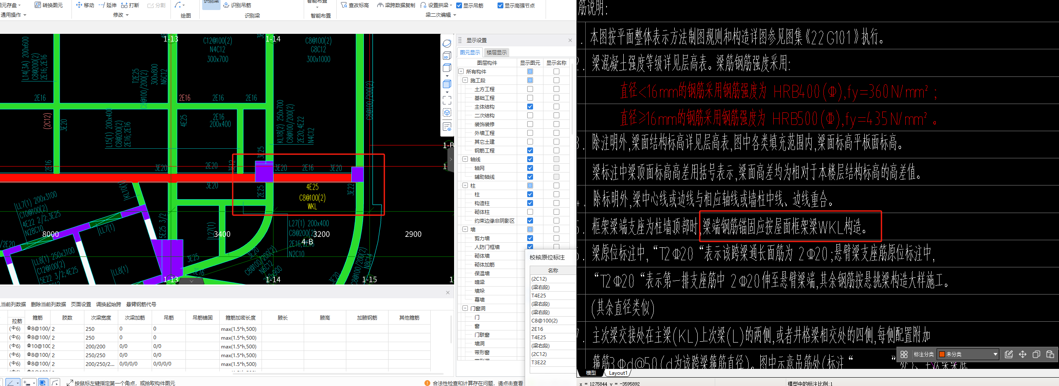Click 合法性检查 problem message link
Image resolution: width=1059 pixels, height=386 pixels.
click(x=477, y=383)
